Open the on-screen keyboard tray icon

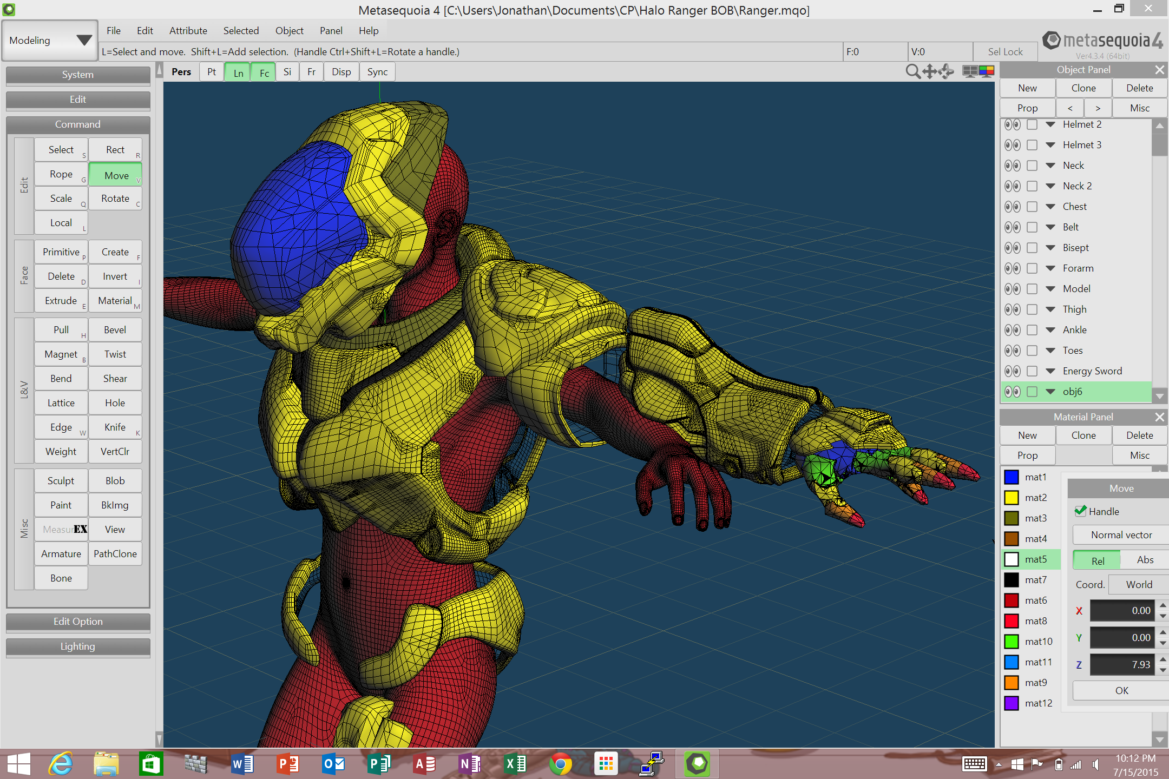coord(974,764)
